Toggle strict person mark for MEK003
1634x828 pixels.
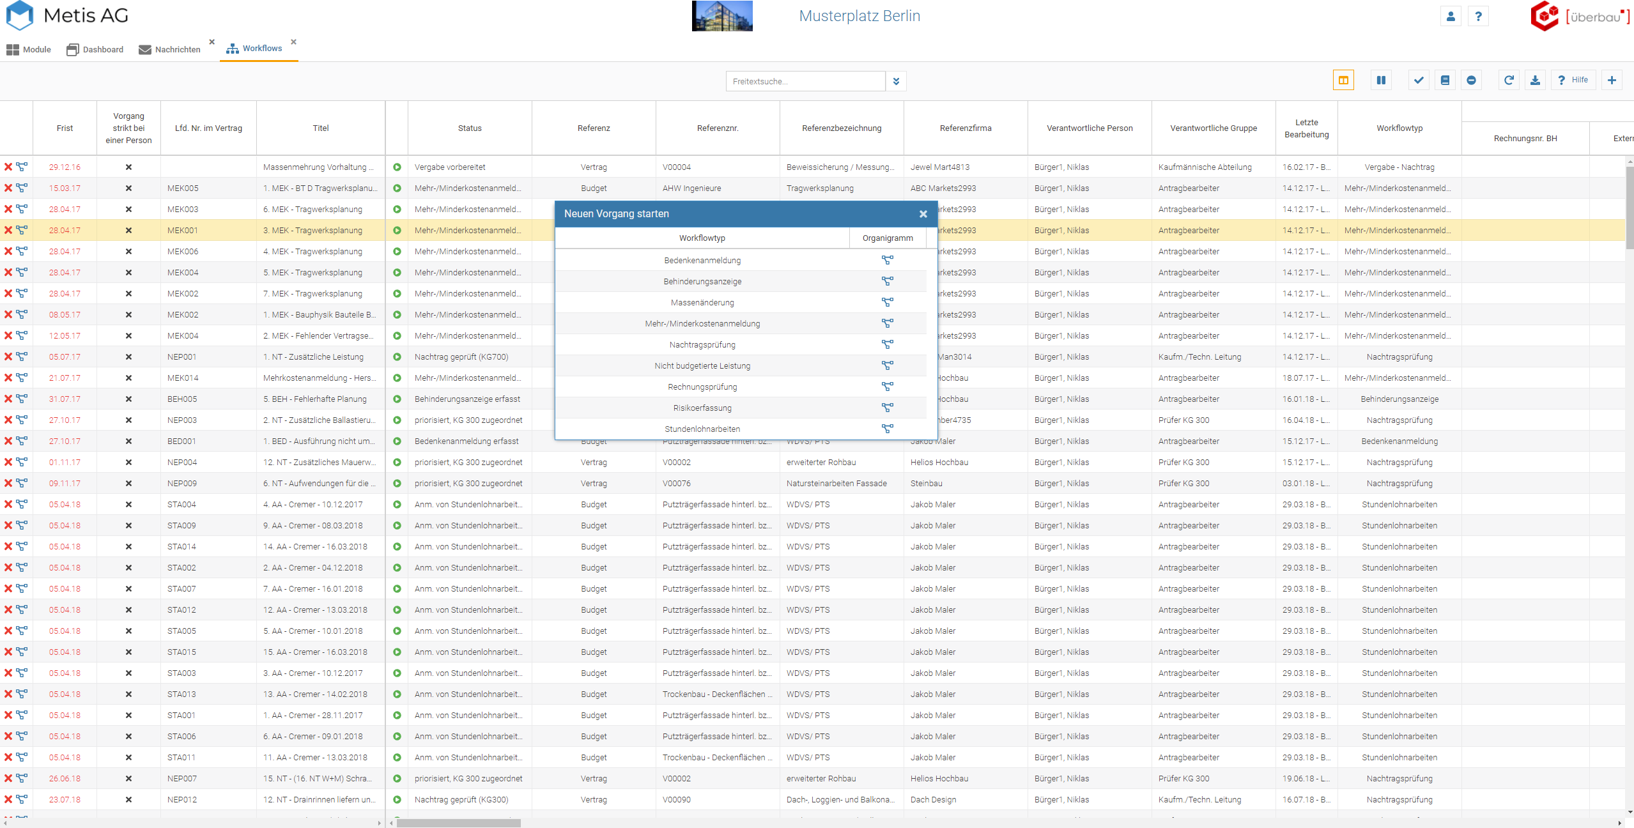(x=128, y=210)
